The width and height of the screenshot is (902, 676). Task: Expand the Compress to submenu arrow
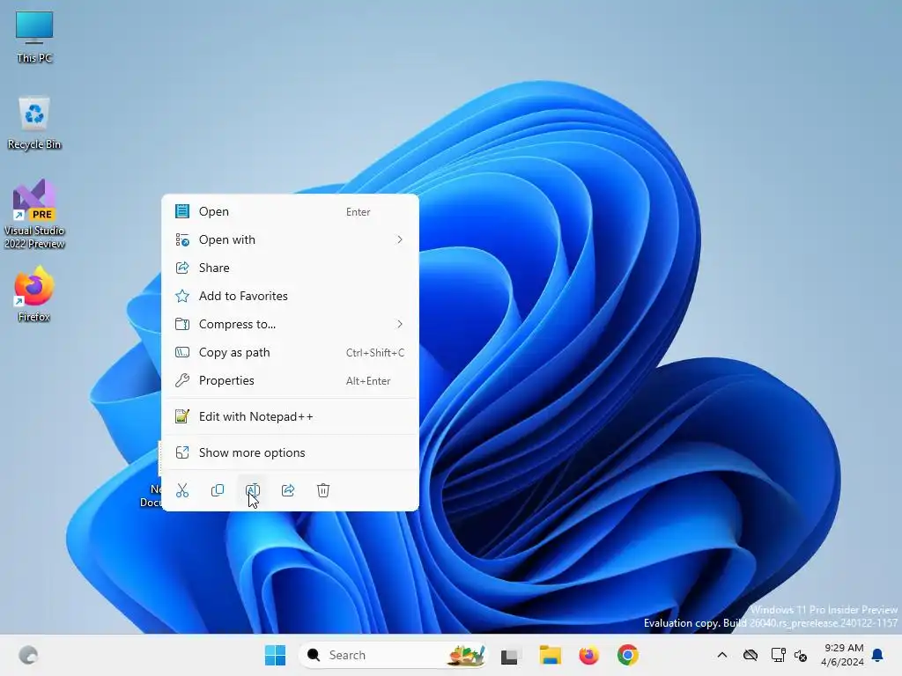click(400, 324)
